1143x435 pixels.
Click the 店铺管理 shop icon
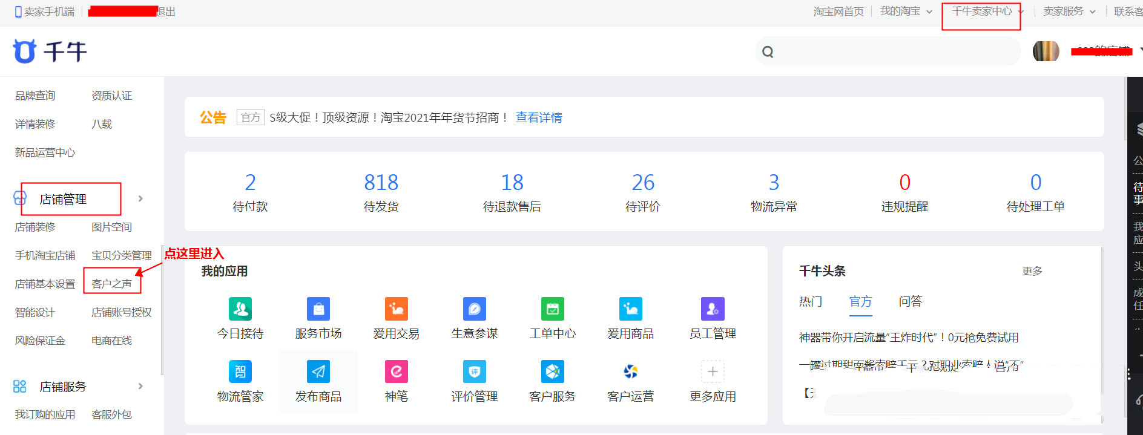click(20, 198)
